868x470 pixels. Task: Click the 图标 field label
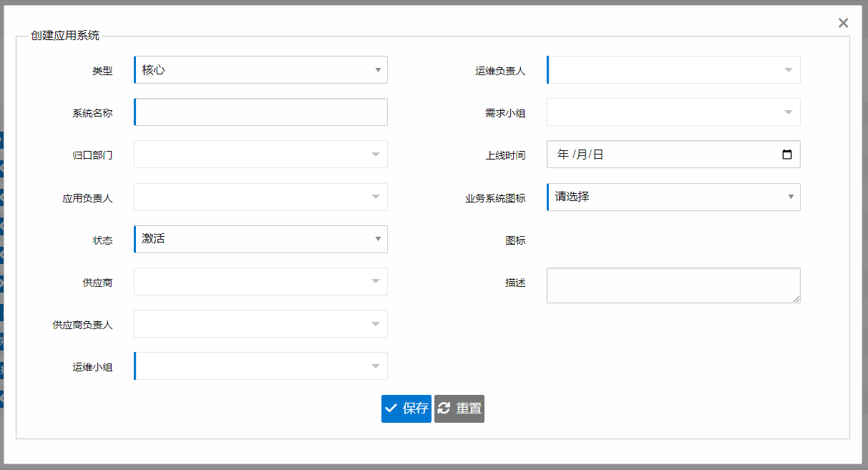tap(515, 240)
